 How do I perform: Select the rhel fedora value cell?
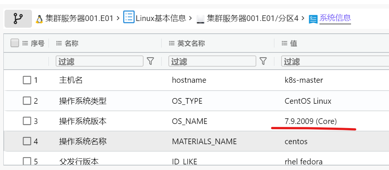304,162
